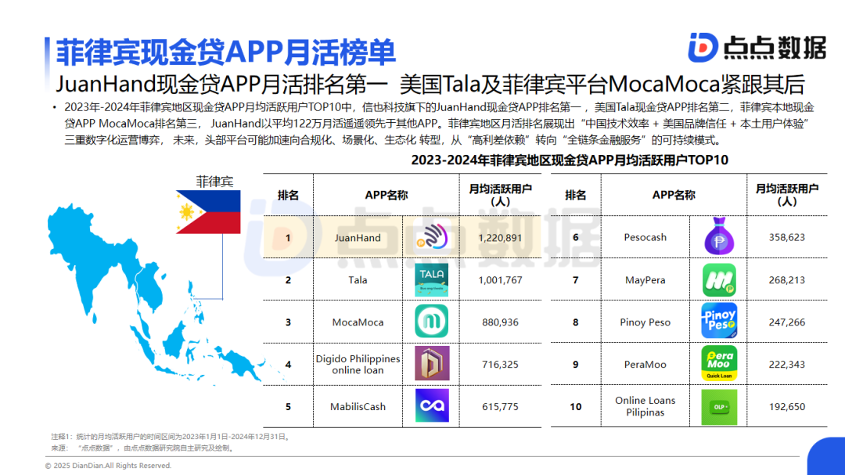The width and height of the screenshot is (845, 475).
Task: Click the value 247,266
Action: click(787, 322)
